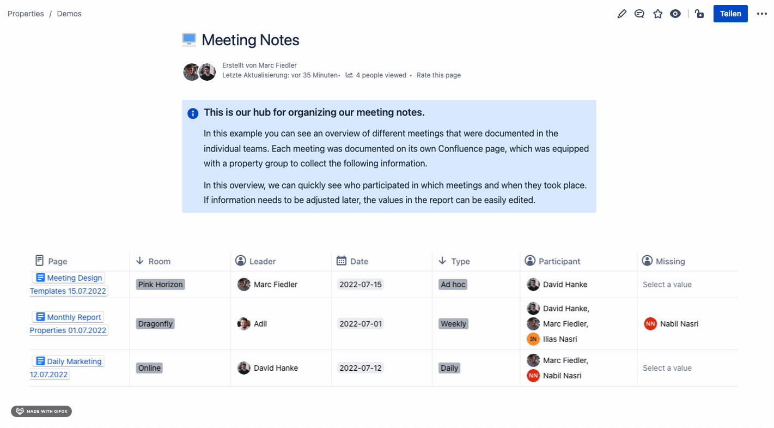
Task: Click the calendar icon in the Date column header
Action: tap(340, 261)
